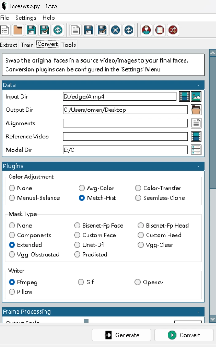Collapse the Frame Processing section
This screenshot has width=216, height=347.
pyautogui.click(x=198, y=312)
